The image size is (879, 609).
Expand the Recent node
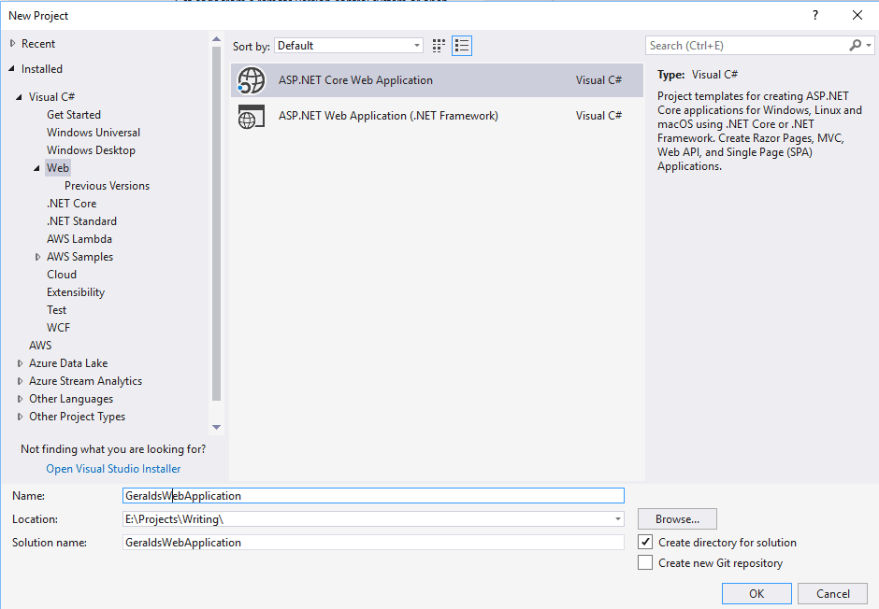click(12, 43)
